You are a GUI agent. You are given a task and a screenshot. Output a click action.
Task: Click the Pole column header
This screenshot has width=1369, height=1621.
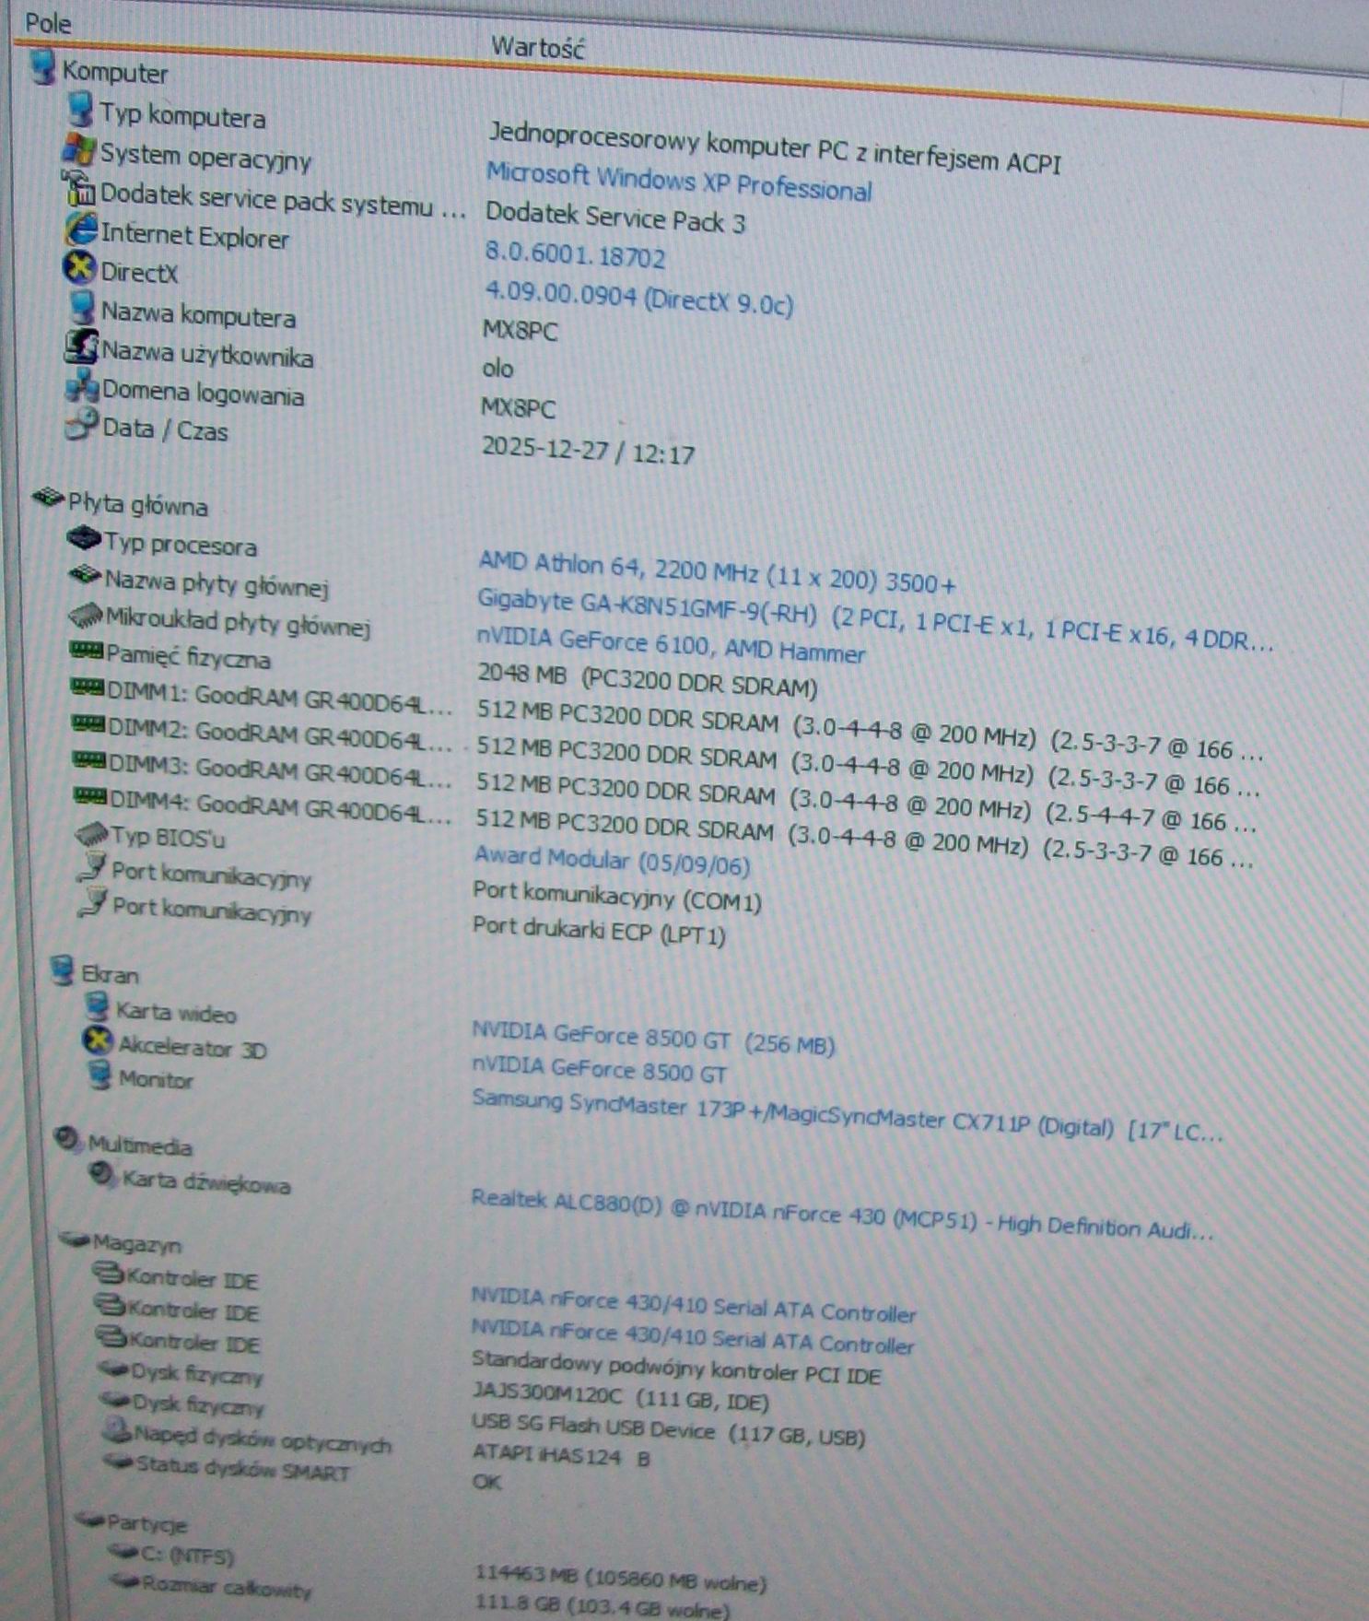tap(48, 23)
